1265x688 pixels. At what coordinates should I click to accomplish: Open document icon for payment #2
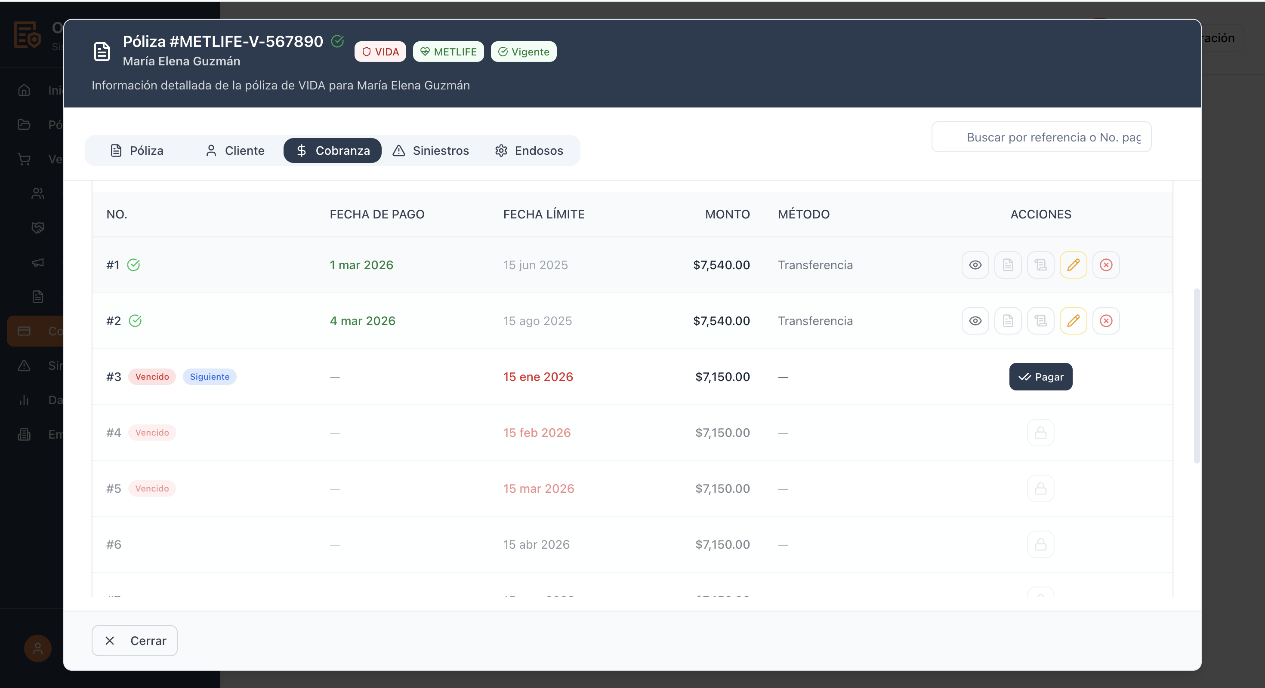(x=1008, y=321)
